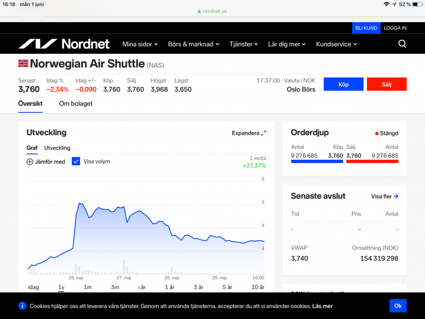
Task: Click the Expandera arrows icon
Action: click(263, 133)
